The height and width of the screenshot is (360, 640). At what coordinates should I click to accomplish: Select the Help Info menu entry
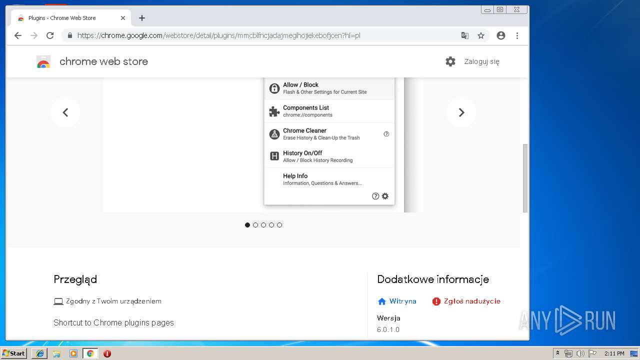[x=329, y=179]
